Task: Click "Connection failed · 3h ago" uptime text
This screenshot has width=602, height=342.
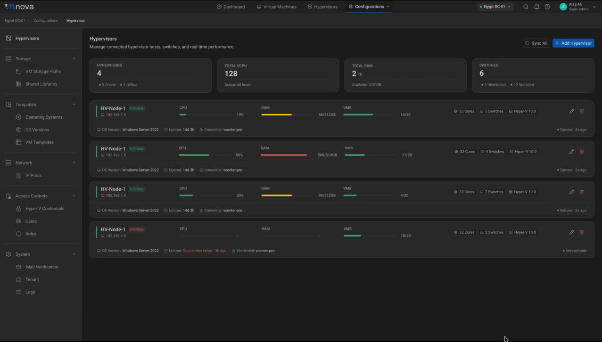Action: (205, 251)
